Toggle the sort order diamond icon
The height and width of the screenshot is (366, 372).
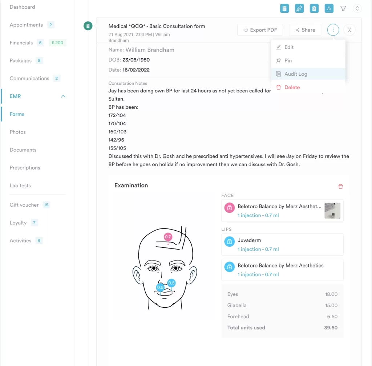[x=357, y=8]
